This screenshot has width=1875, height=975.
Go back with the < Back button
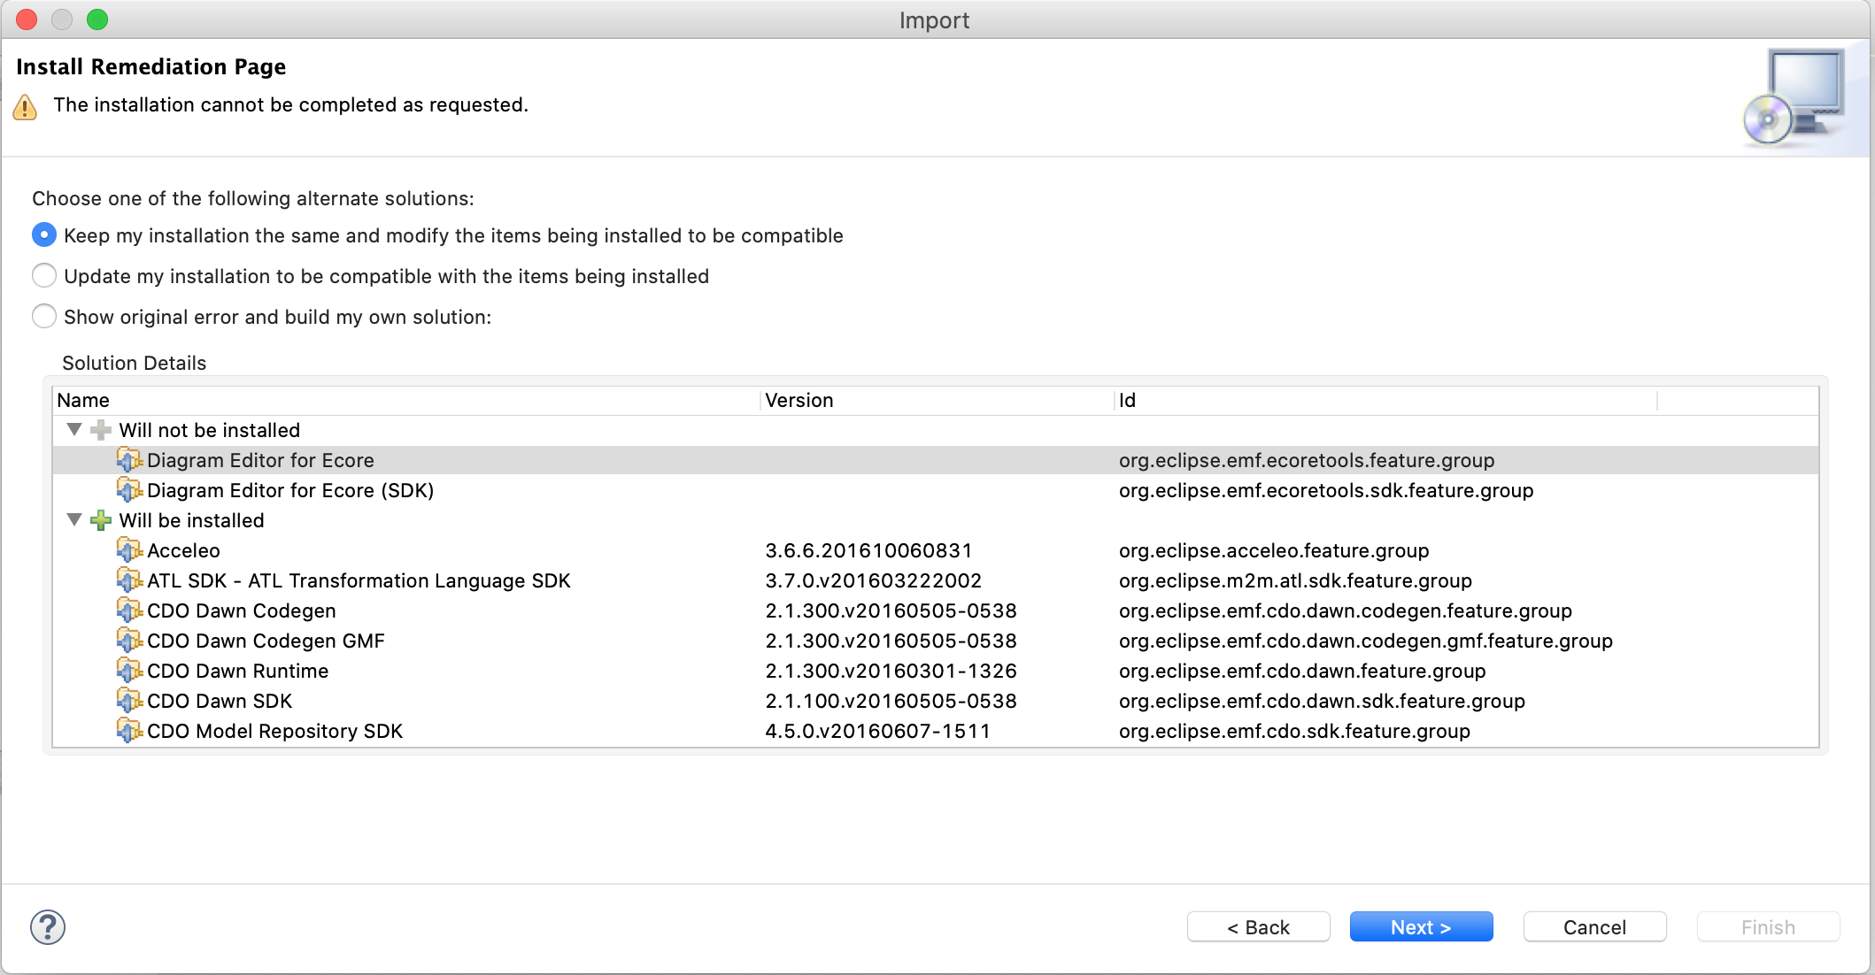[x=1258, y=927]
